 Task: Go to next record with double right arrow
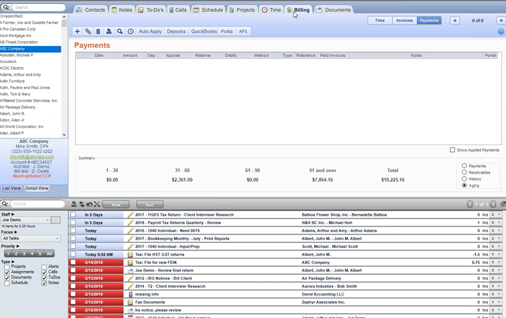coord(501,20)
